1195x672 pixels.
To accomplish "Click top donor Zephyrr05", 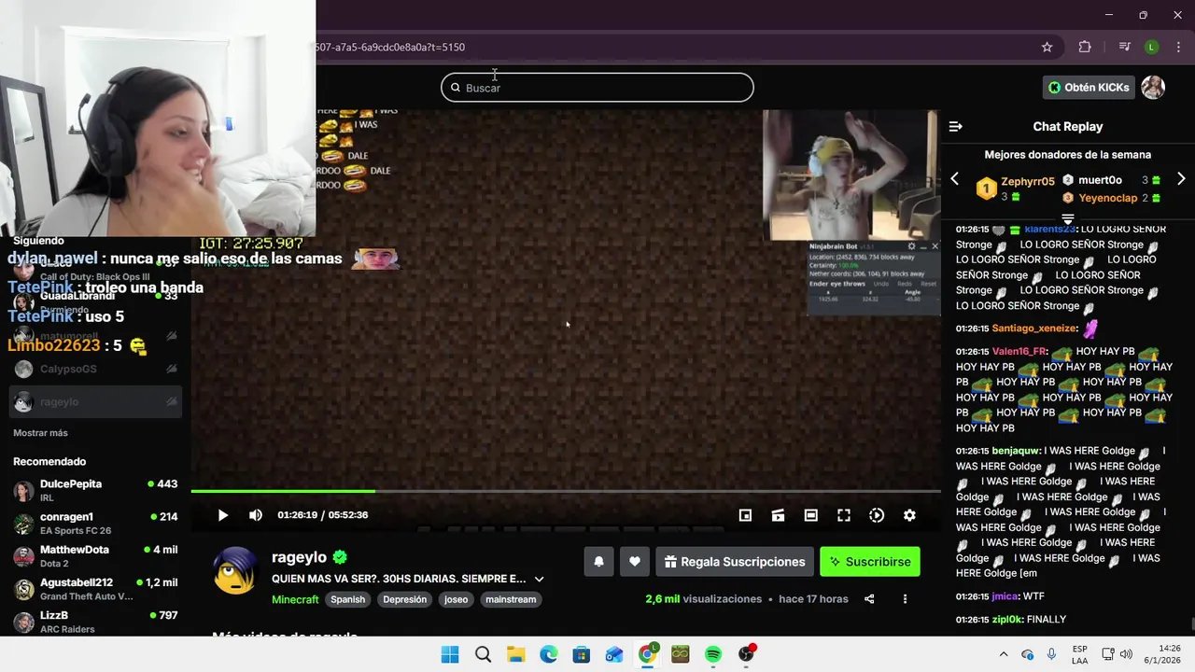I will tap(1027, 182).
